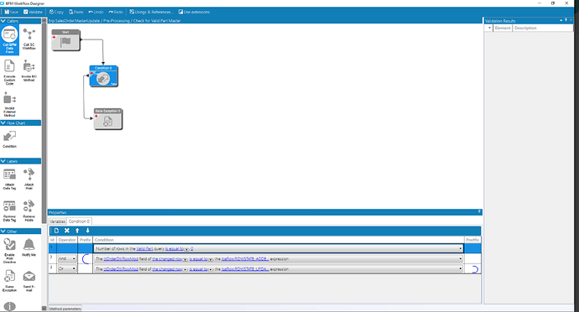Screen dimensions: 579x312
Task: Click the tool palette scroll-down arrow
Action: point(44,309)
